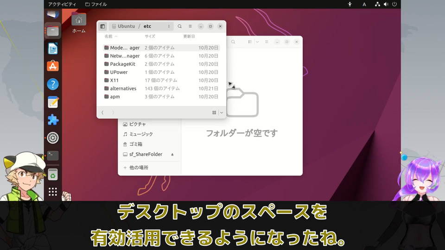
Task: Click the PackageKit folder icon
Action: 107,64
